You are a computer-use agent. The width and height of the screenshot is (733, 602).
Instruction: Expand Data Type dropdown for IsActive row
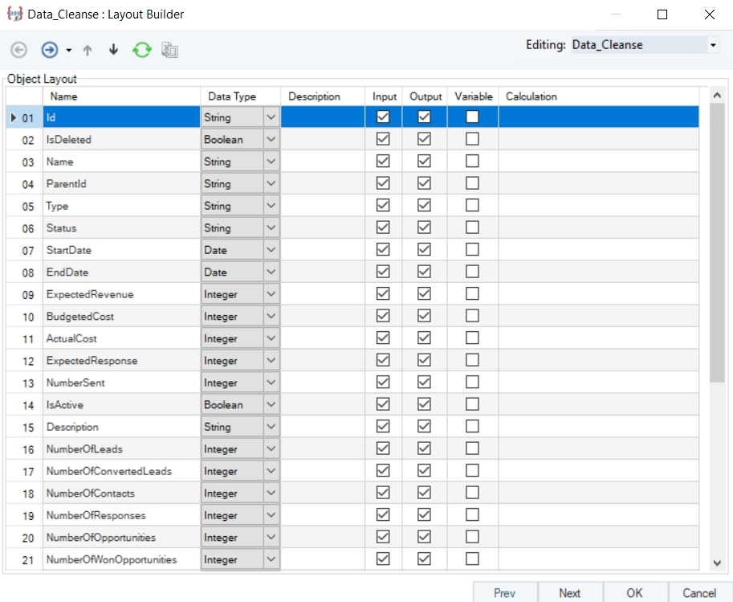[271, 405]
